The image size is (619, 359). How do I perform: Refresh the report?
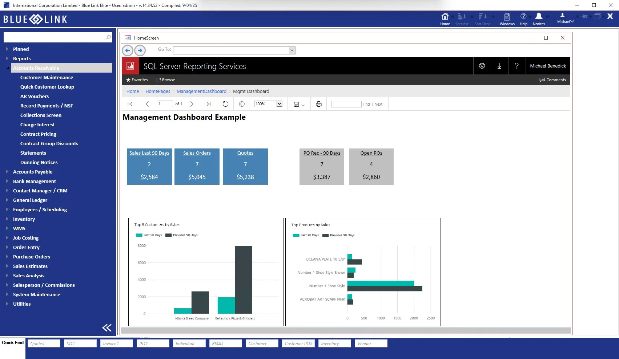pyautogui.click(x=225, y=104)
